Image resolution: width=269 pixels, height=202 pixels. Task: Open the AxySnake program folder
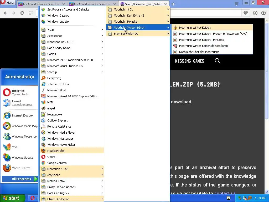coord(72,175)
